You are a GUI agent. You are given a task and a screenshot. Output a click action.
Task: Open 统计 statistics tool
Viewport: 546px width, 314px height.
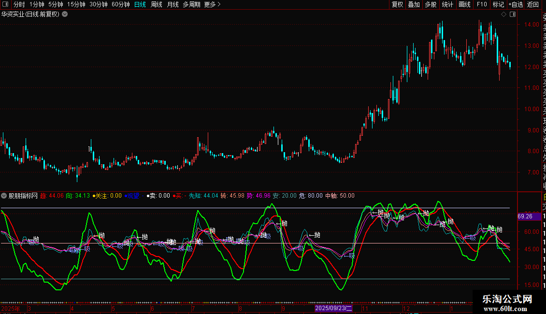447,5
